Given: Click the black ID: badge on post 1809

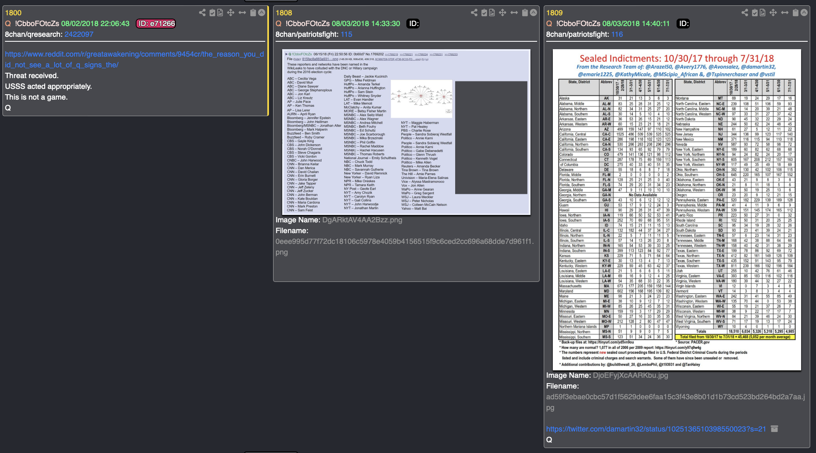Looking at the screenshot, I should click(684, 24).
